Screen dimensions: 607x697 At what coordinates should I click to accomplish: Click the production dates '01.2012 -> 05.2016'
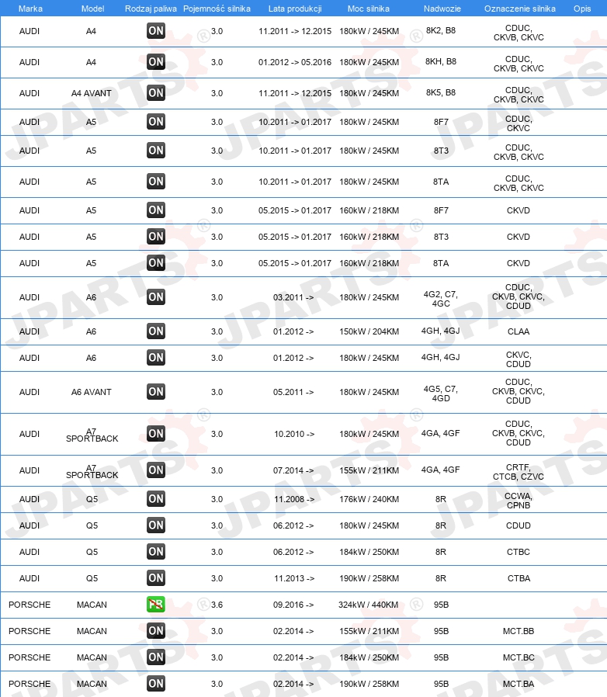coord(295,62)
